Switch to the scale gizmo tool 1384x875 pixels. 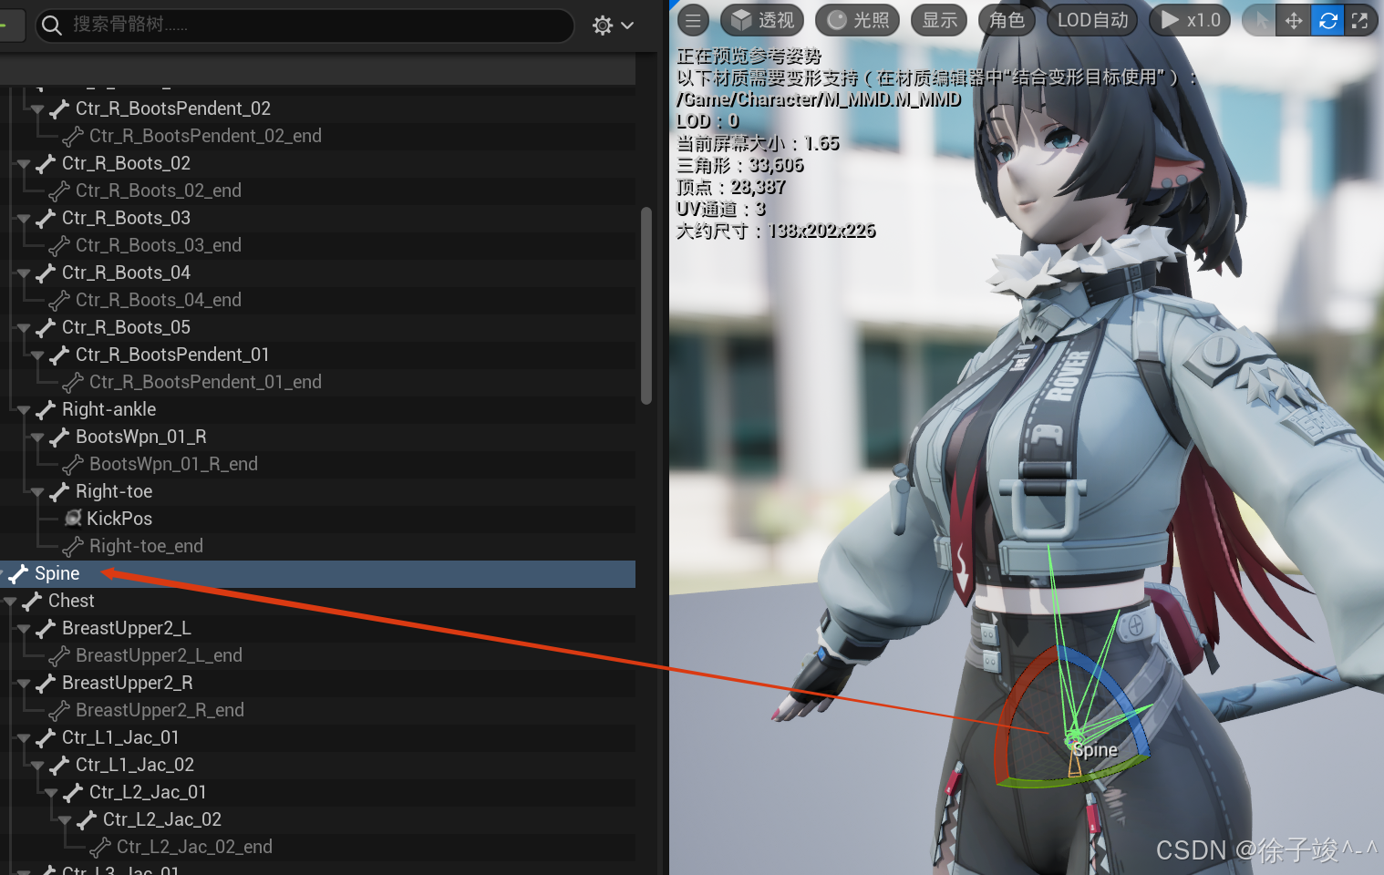[x=1359, y=20]
